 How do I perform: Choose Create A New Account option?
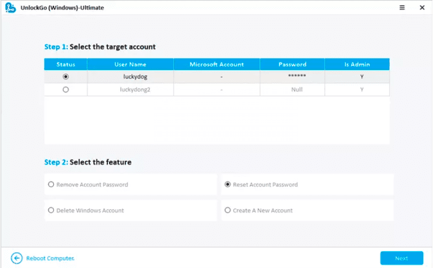(228, 210)
